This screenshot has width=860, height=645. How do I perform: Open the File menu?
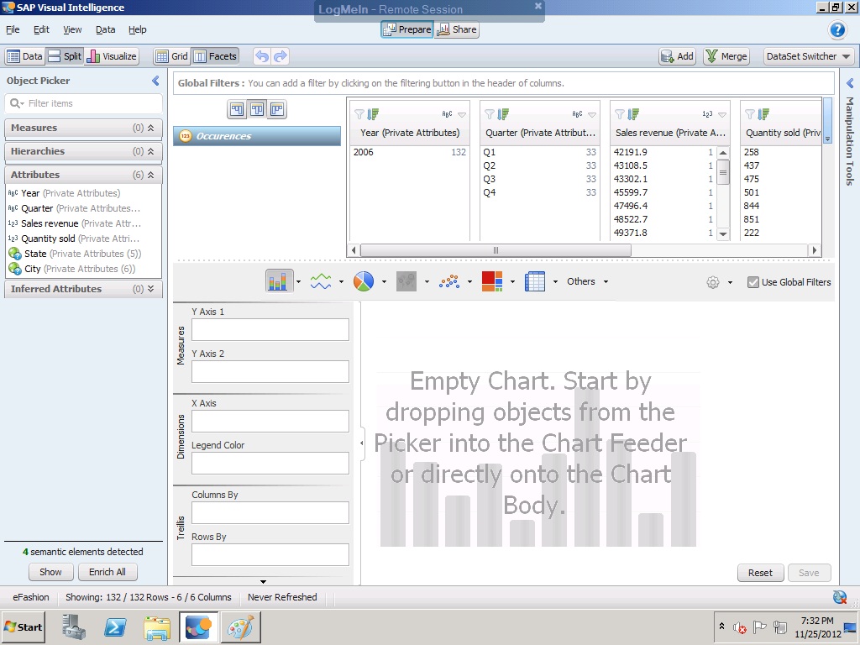click(x=13, y=29)
